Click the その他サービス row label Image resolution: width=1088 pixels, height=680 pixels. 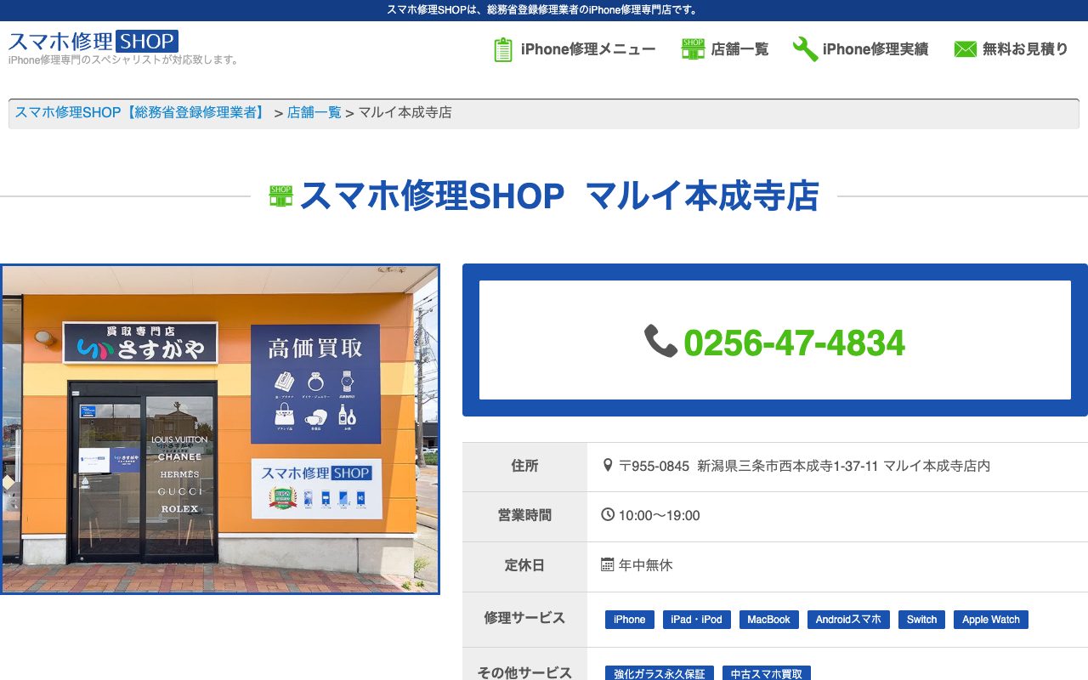524,672
